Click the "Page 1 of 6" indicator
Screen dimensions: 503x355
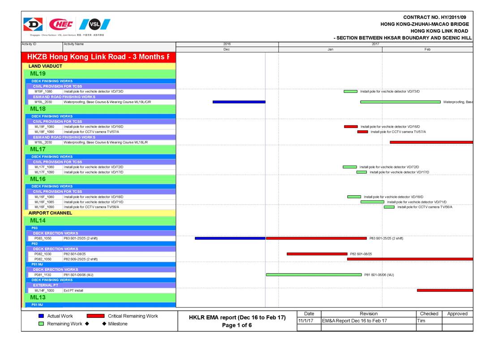(237, 325)
